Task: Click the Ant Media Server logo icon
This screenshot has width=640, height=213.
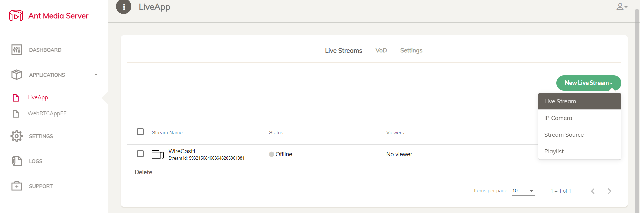Action: click(16, 16)
